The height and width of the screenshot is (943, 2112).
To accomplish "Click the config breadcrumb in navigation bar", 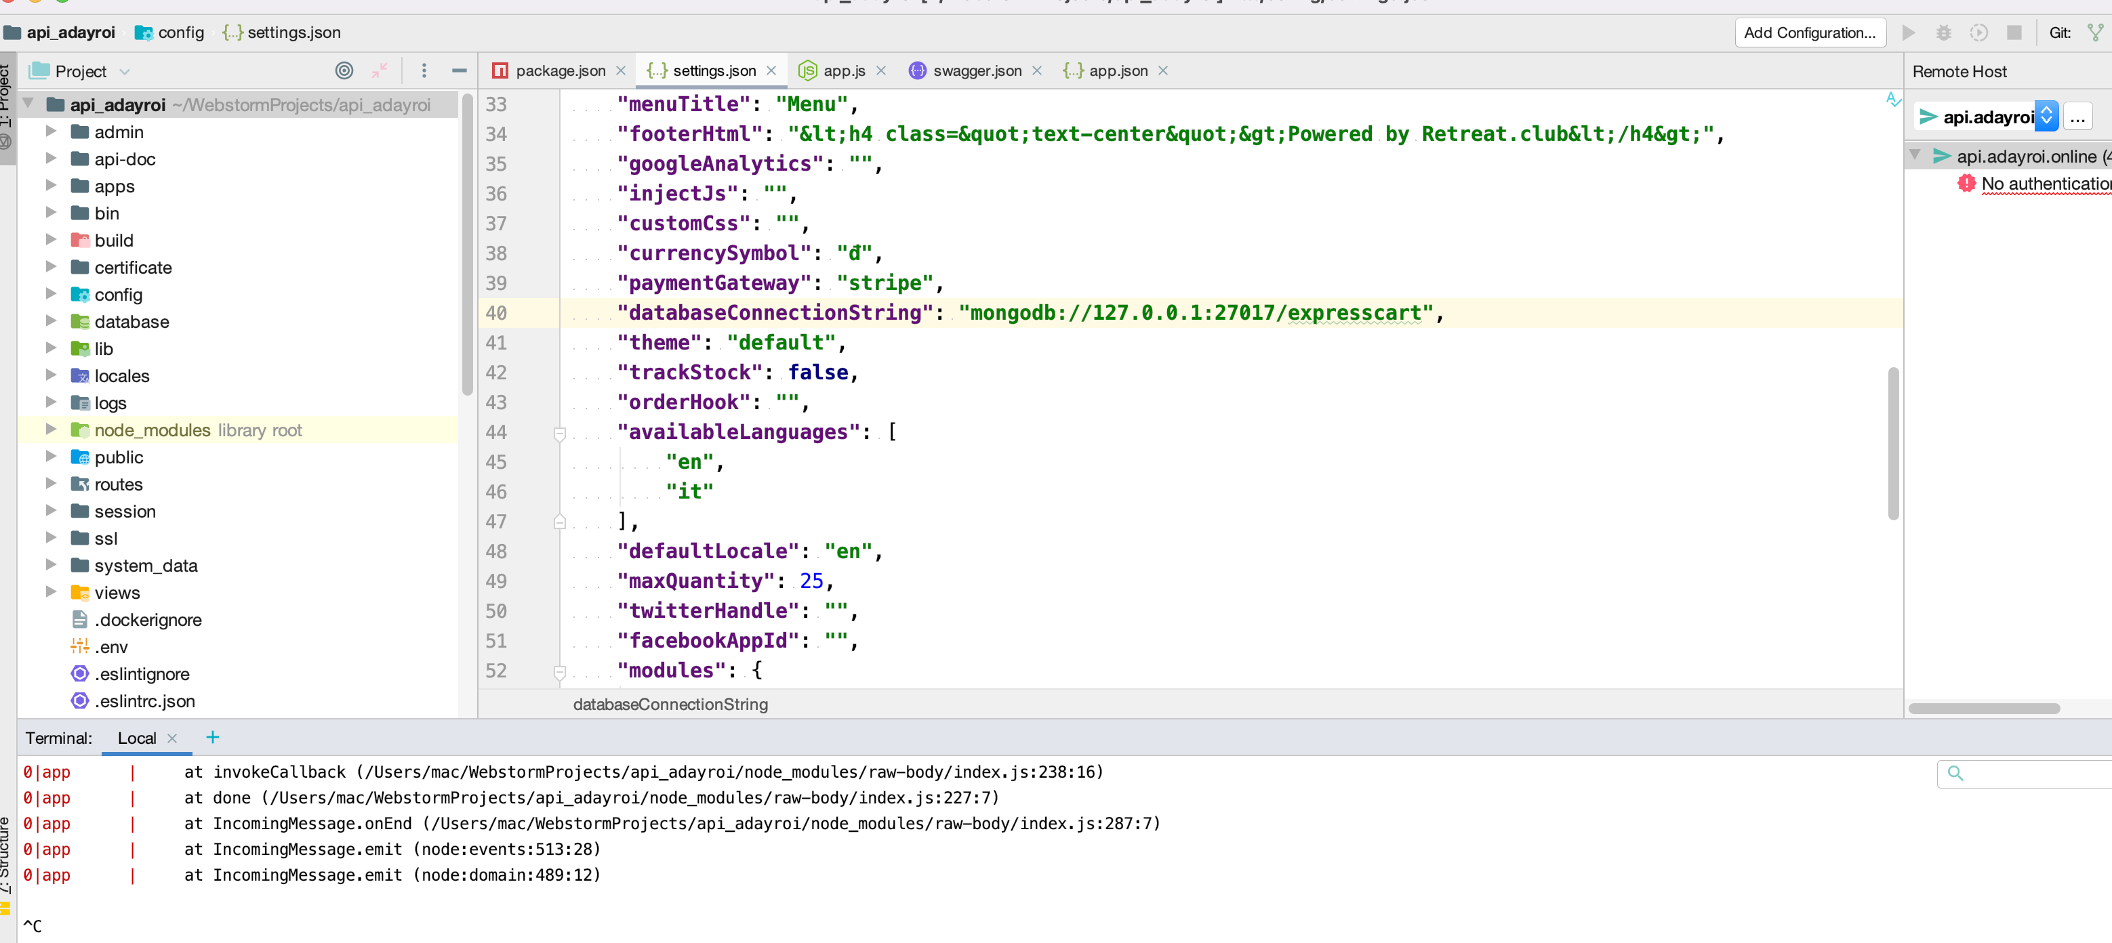I will [x=169, y=33].
